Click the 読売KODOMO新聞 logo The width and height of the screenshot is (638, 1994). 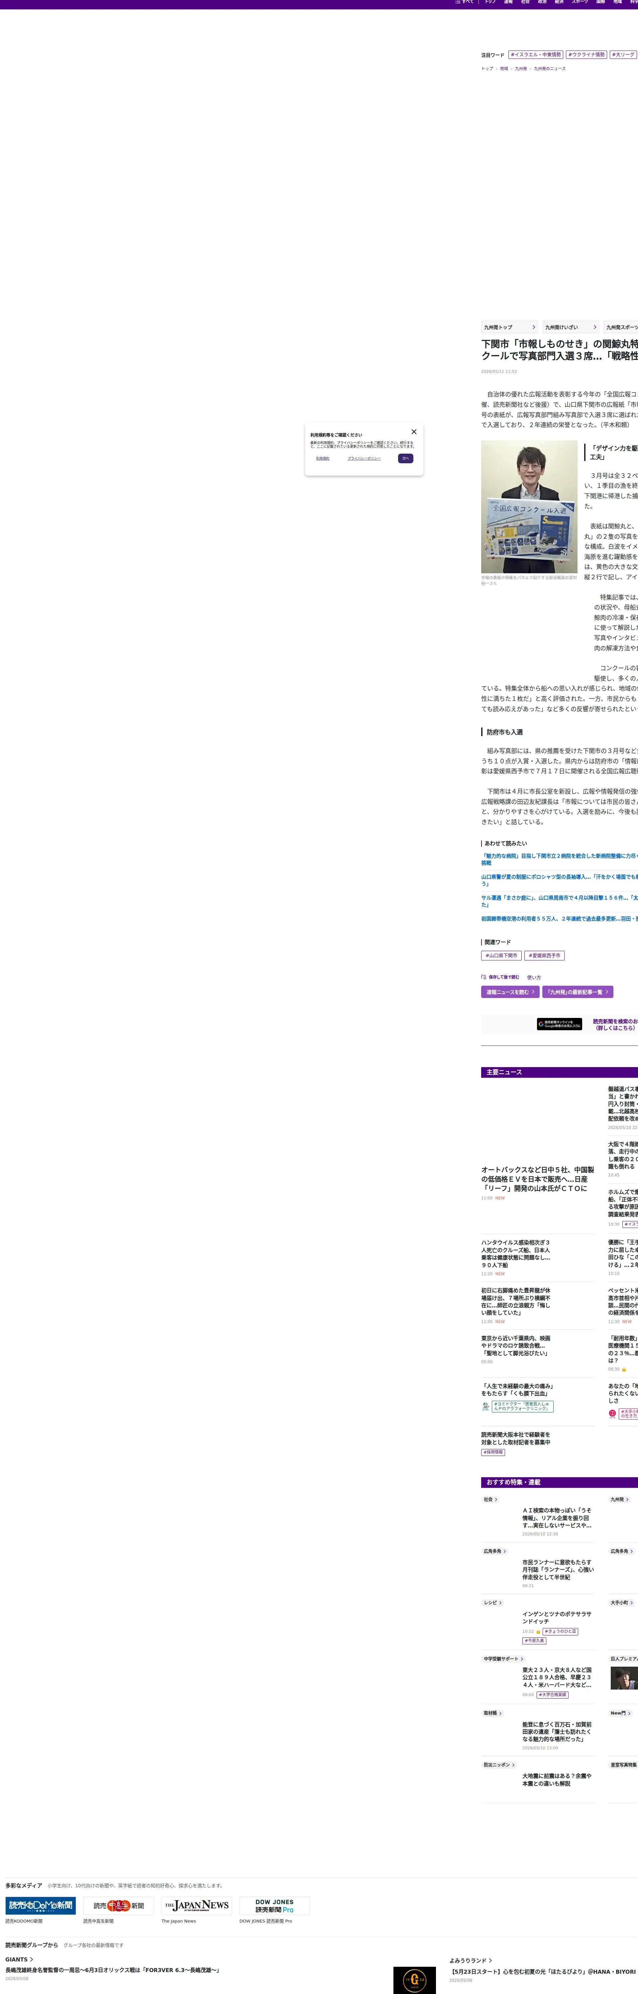40,1905
